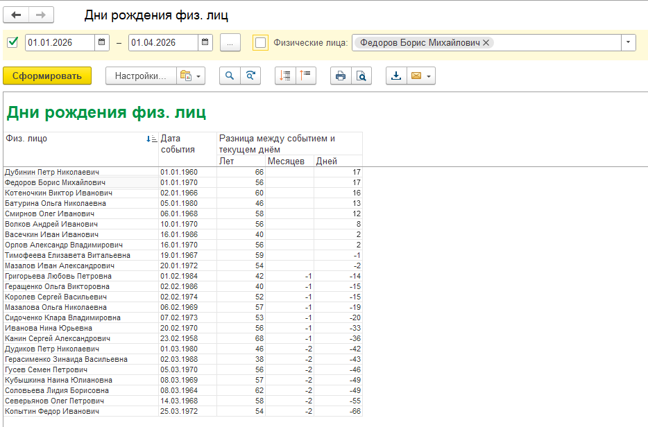Image resolution: width=648 pixels, height=427 pixels.
Task: Toggle the period filter checkbox
Action: (x=12, y=42)
